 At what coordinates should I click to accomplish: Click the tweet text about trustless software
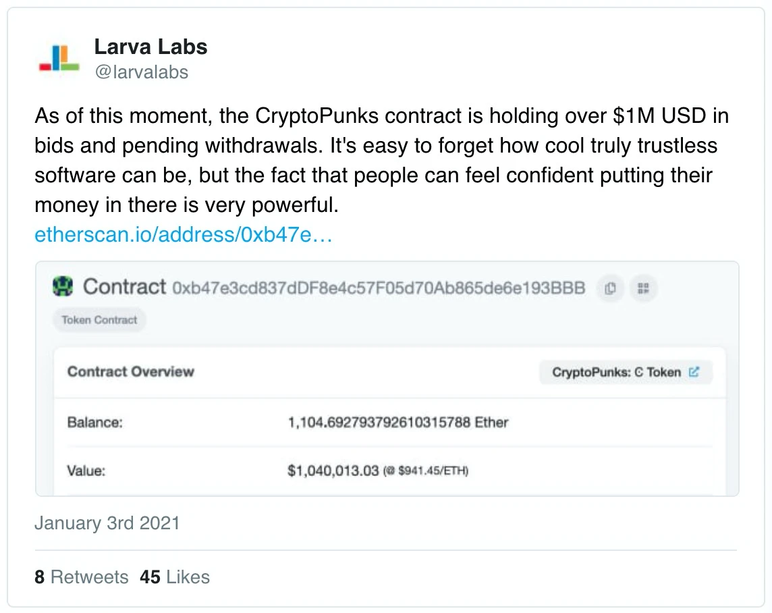381,160
